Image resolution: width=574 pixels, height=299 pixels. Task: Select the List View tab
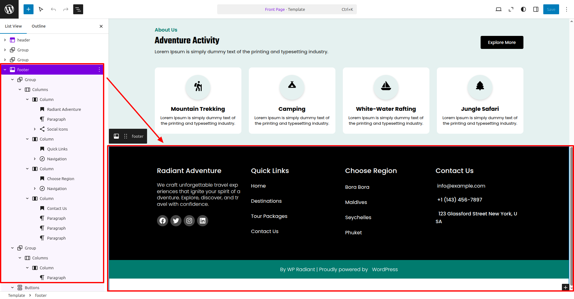tap(13, 26)
